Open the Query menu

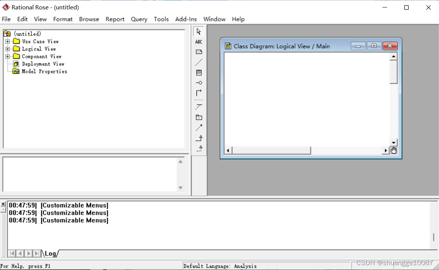point(139,19)
